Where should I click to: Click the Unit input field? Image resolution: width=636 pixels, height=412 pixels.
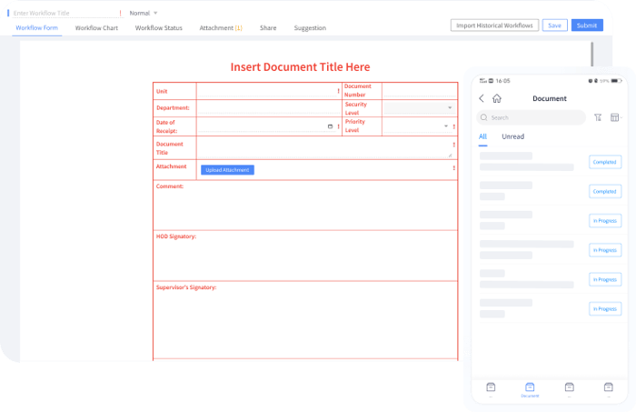(266, 91)
